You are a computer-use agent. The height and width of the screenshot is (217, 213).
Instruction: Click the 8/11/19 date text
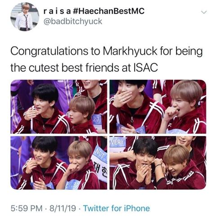[x=62, y=208]
